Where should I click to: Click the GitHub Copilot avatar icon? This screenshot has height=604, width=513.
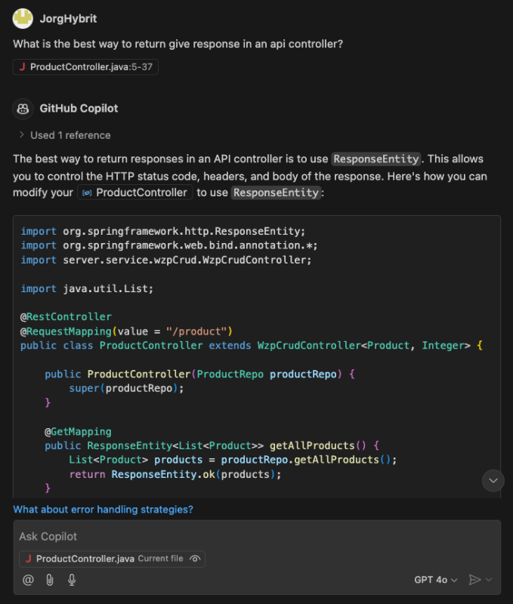tap(23, 108)
